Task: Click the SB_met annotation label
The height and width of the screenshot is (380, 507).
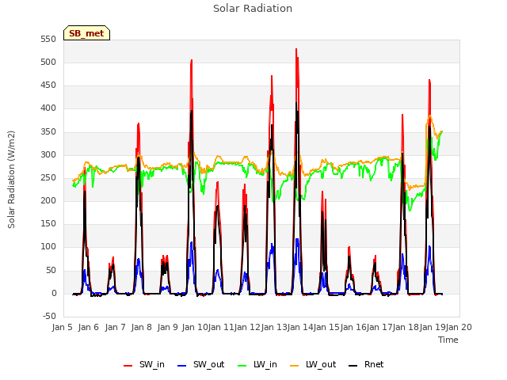Action: [x=86, y=33]
